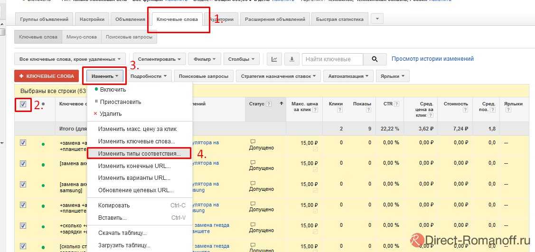The width and height of the screenshot is (535, 252).
Task: Click status dot in keyword table header
Action: (43, 104)
